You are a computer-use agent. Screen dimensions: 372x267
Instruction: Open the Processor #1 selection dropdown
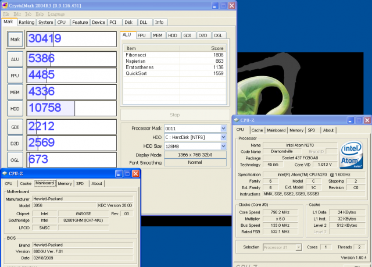point(299,247)
